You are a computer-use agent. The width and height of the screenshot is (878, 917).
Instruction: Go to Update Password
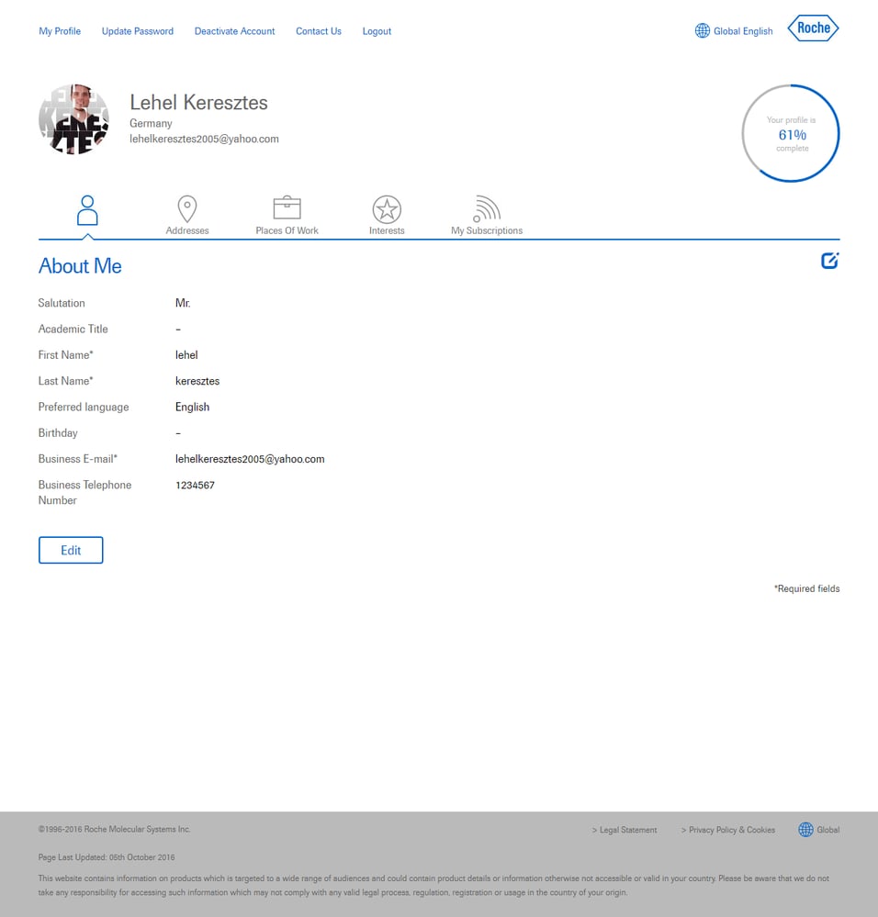click(138, 31)
